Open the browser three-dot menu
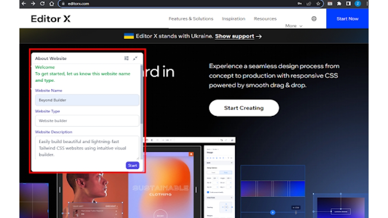This screenshot has width=388, height=218. (367, 4)
